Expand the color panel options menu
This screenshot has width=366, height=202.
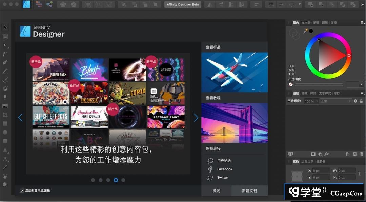coord(362,23)
